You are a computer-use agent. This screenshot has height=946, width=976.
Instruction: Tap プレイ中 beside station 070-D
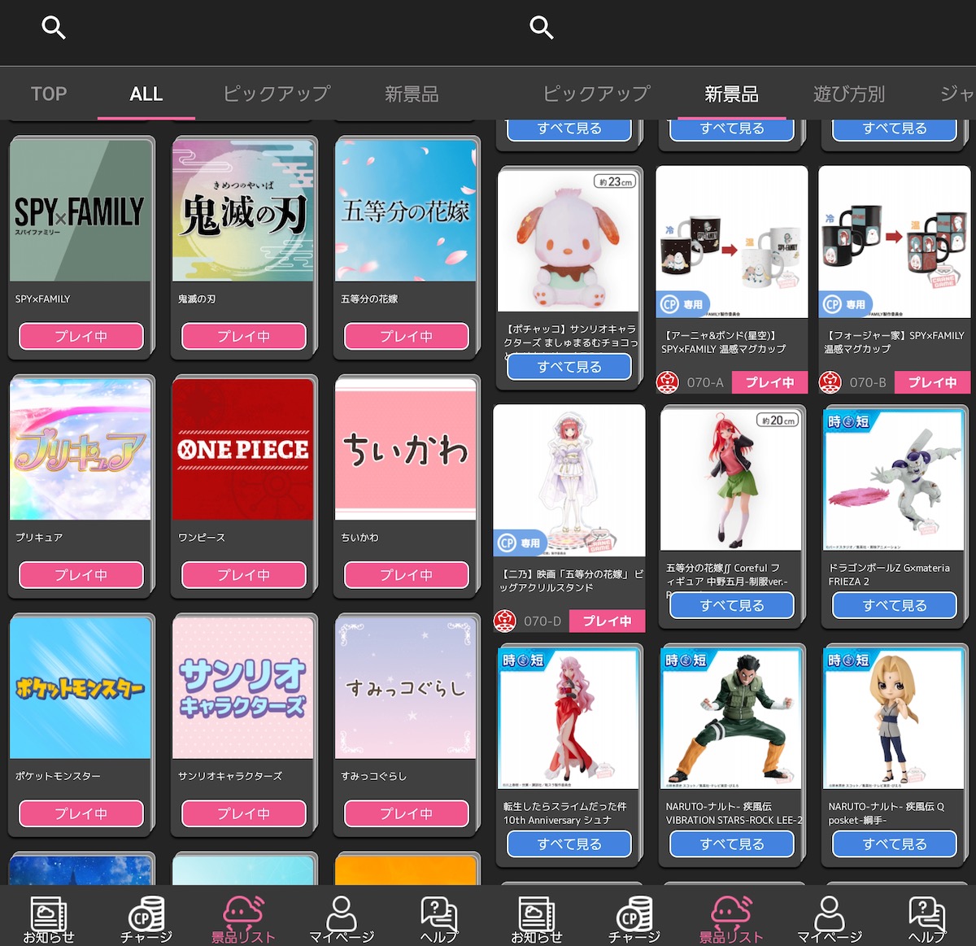[x=607, y=621]
